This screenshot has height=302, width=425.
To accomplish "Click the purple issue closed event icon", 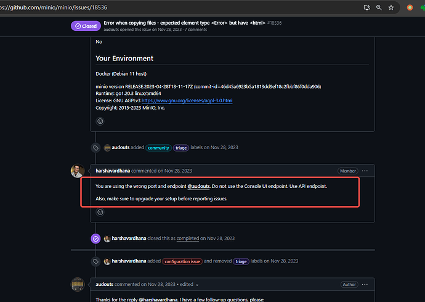I will point(95,239).
